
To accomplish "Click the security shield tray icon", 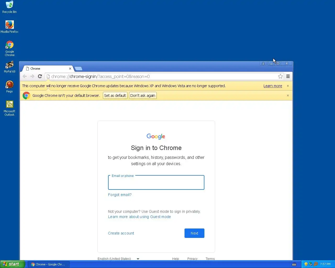I will click(306, 264).
